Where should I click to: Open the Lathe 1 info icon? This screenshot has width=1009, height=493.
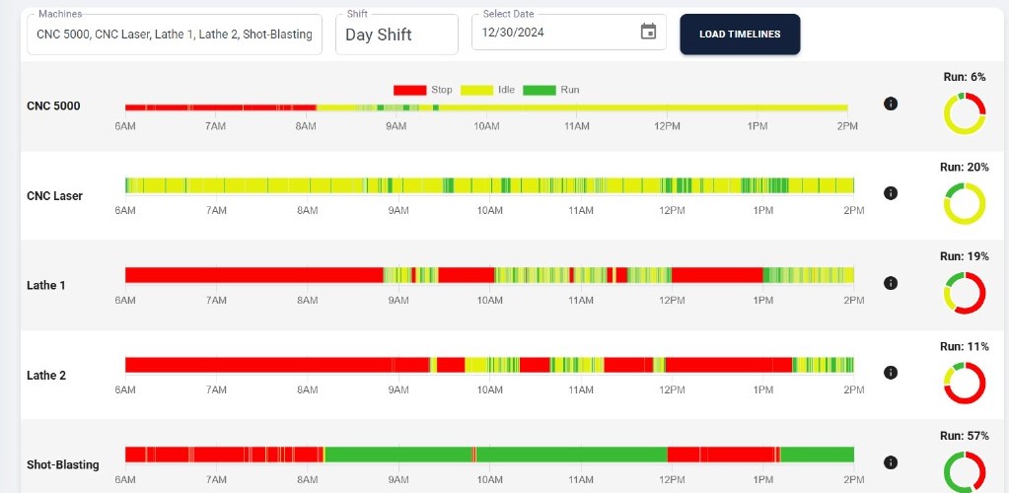click(x=891, y=283)
